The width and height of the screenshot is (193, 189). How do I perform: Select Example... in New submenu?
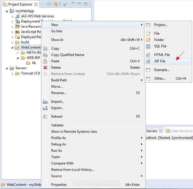click(168, 70)
